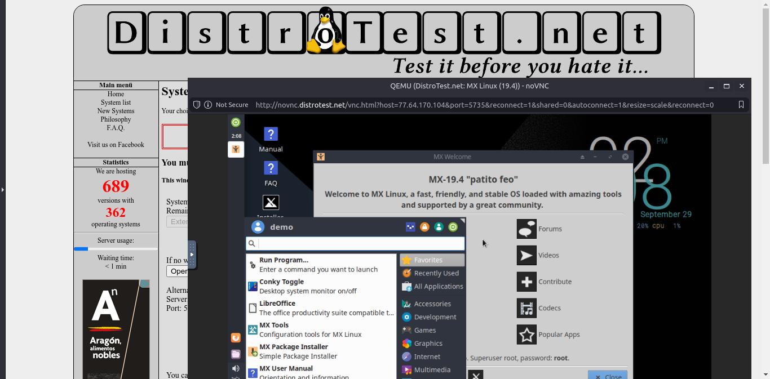Image resolution: width=770 pixels, height=379 pixels.
Task: Click the DistroTest.net penguin logo
Action: [x=326, y=30]
